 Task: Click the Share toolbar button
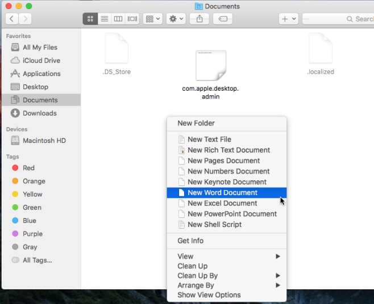point(200,19)
